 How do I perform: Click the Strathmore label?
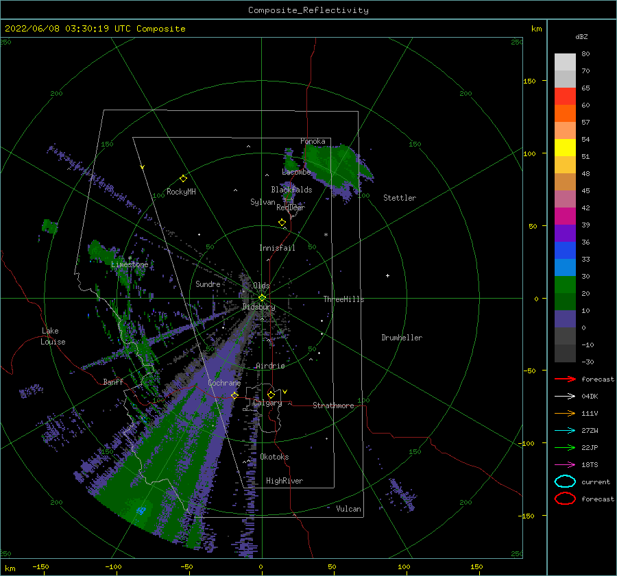click(x=333, y=405)
